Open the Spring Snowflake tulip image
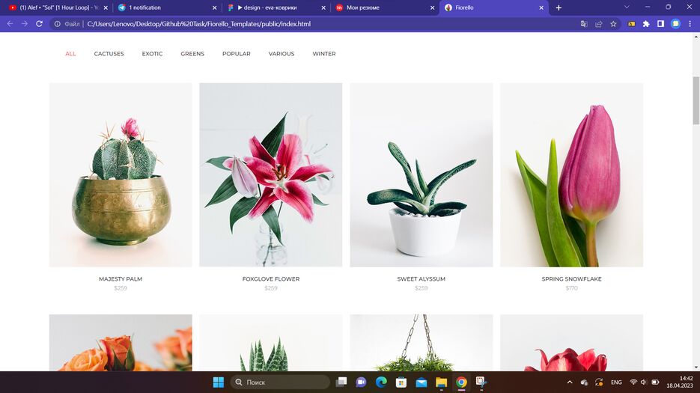Viewport: 700px width, 393px height. tap(571, 174)
